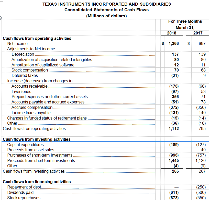This screenshot has width=209, height=200.
Task: Select the 2017 column header
Action: tap(198, 33)
